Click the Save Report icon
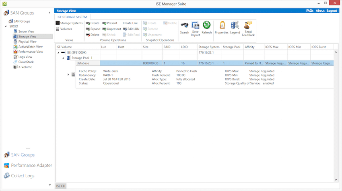Image resolution: width=342 pixels, height=191 pixels. coord(195,29)
